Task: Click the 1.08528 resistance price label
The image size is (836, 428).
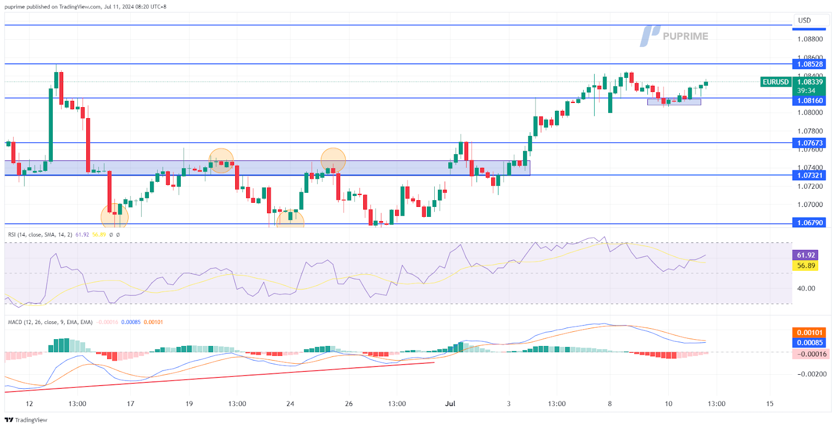Action: tap(809, 64)
